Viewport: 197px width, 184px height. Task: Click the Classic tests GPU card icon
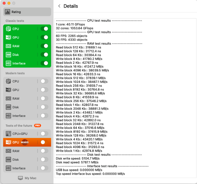tap(8, 37)
